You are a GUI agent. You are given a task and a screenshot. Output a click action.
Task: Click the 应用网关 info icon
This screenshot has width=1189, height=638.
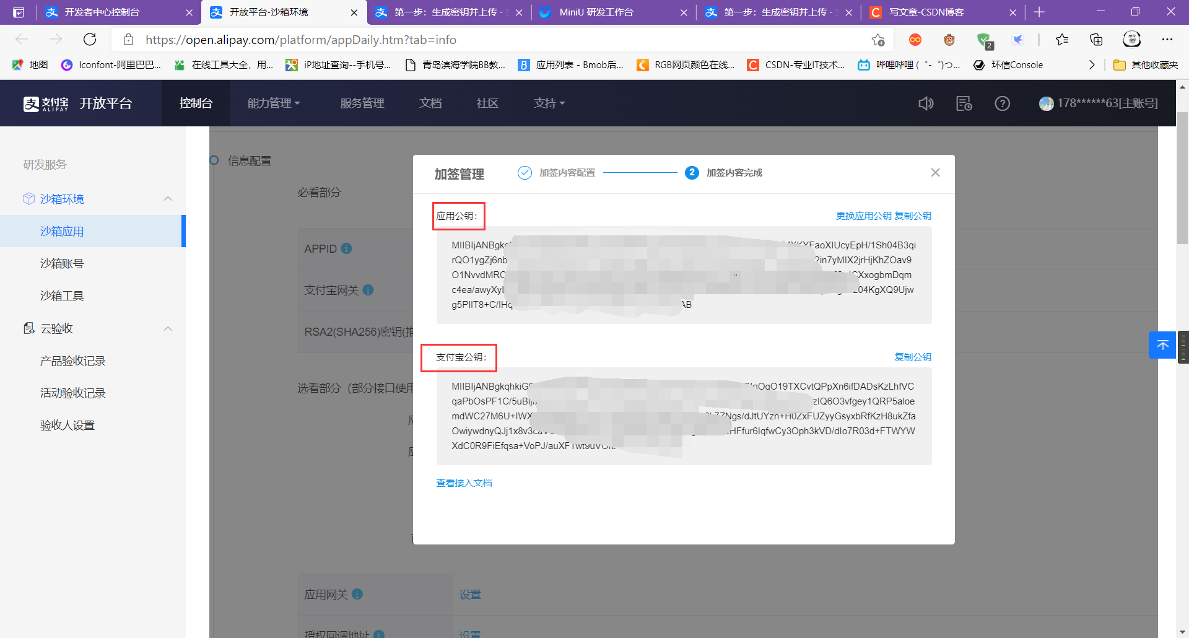click(x=357, y=594)
